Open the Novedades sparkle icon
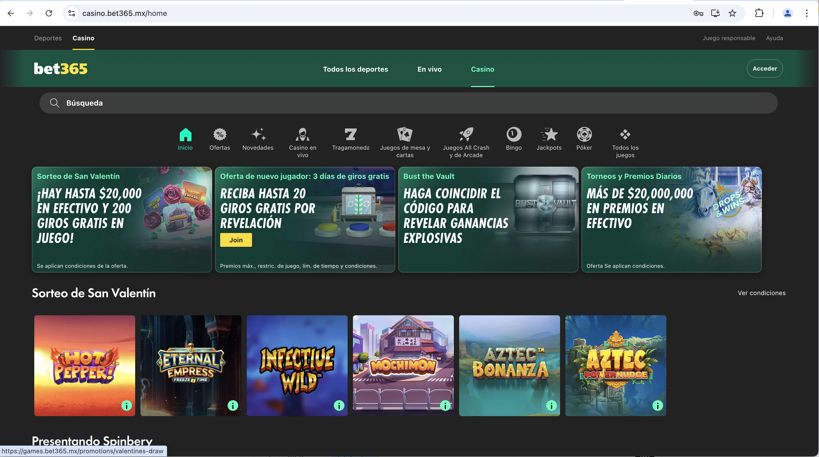 tap(258, 135)
